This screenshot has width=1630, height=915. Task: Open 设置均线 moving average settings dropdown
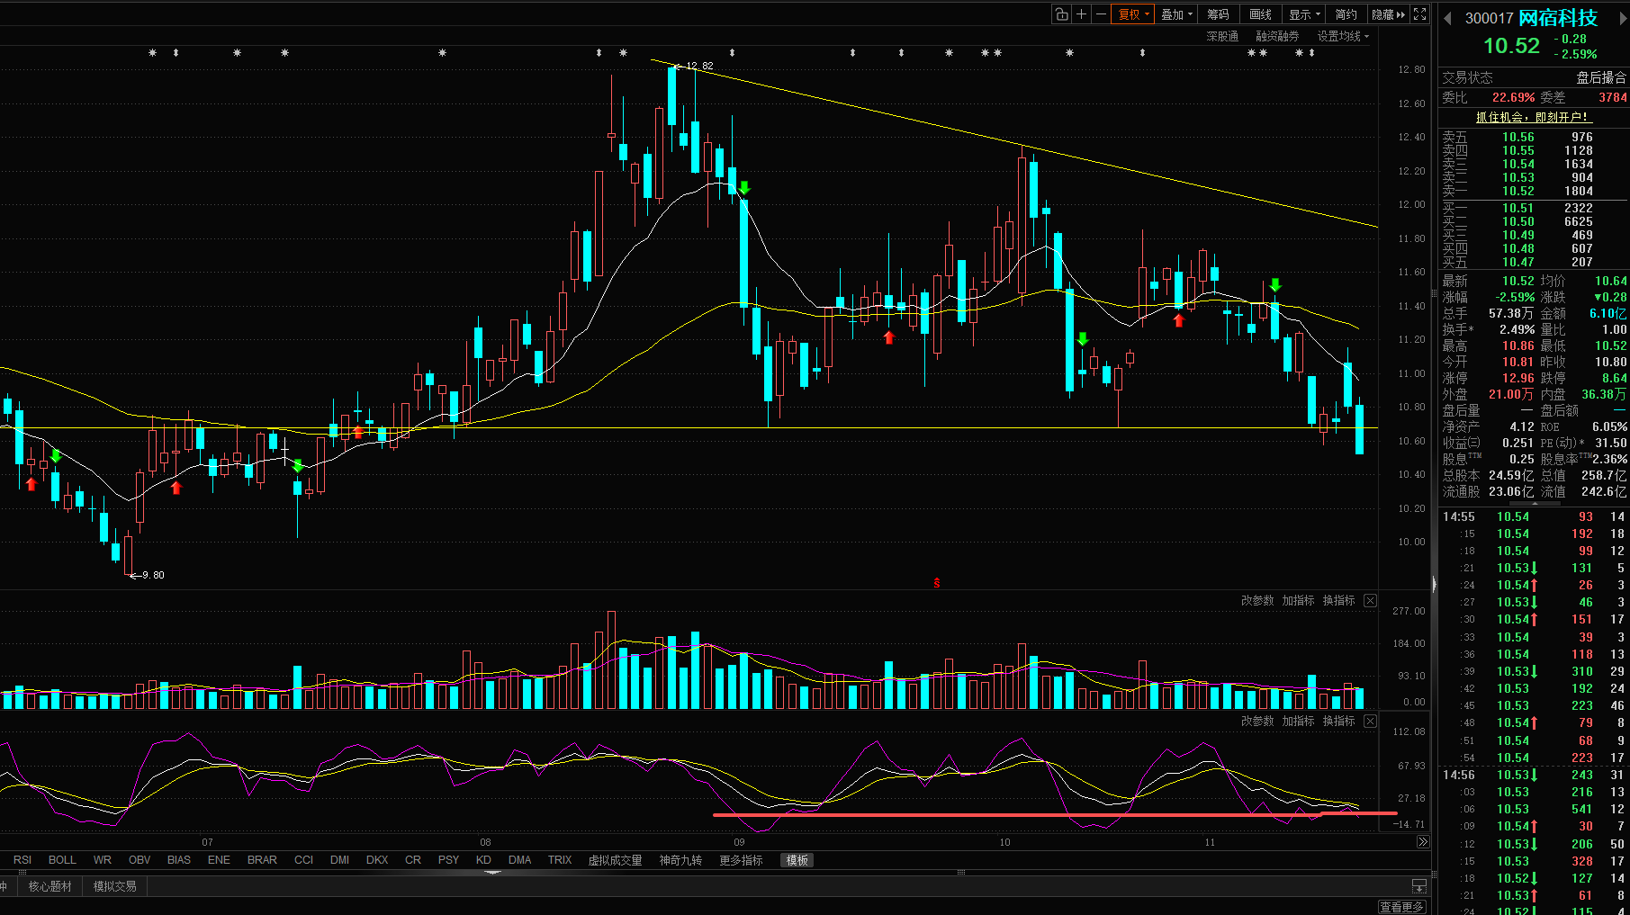1343,36
